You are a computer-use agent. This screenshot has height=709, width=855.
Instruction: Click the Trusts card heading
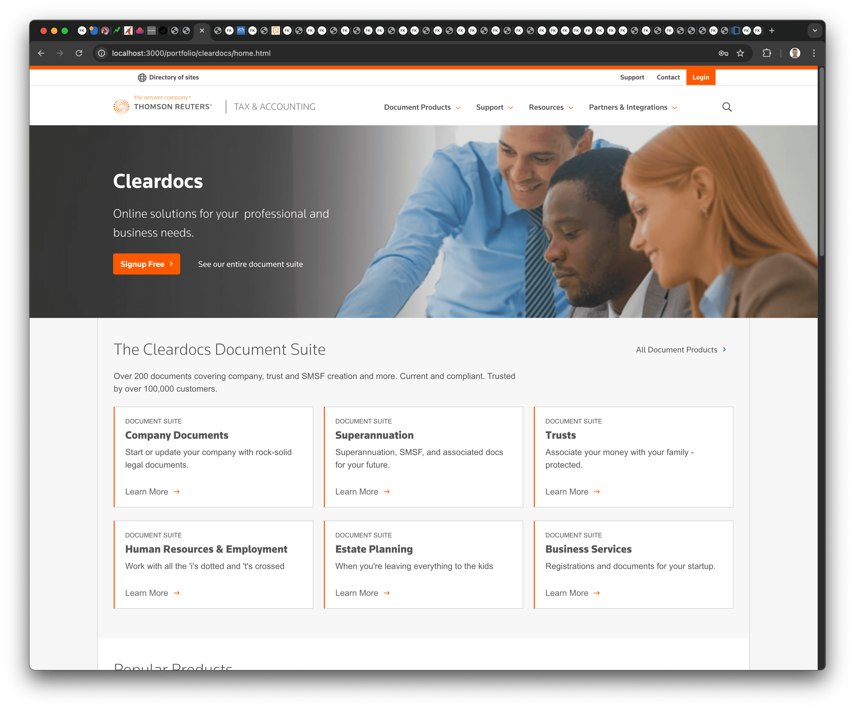coord(561,435)
